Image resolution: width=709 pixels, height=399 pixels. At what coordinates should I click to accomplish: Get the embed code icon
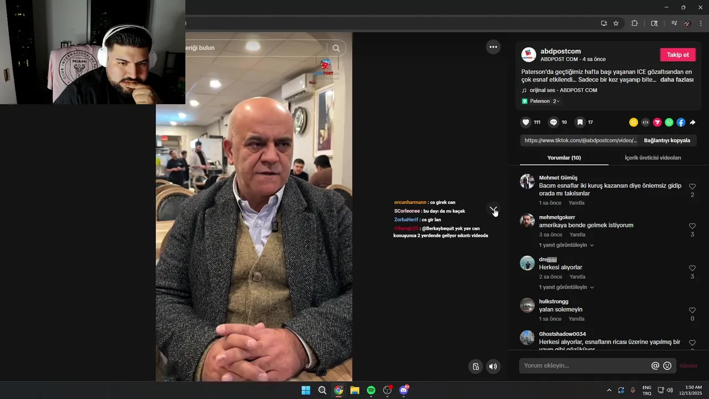point(645,122)
